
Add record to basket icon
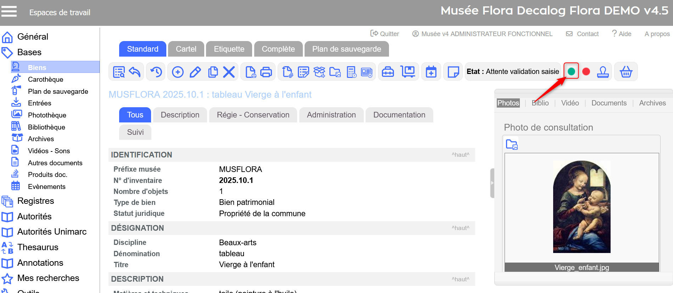(626, 72)
